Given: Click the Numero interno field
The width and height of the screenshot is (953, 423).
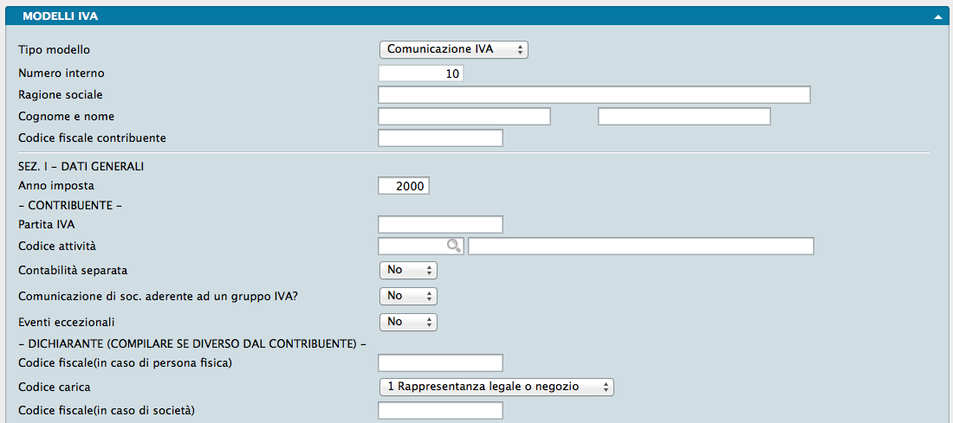Looking at the screenshot, I should pos(421,74).
